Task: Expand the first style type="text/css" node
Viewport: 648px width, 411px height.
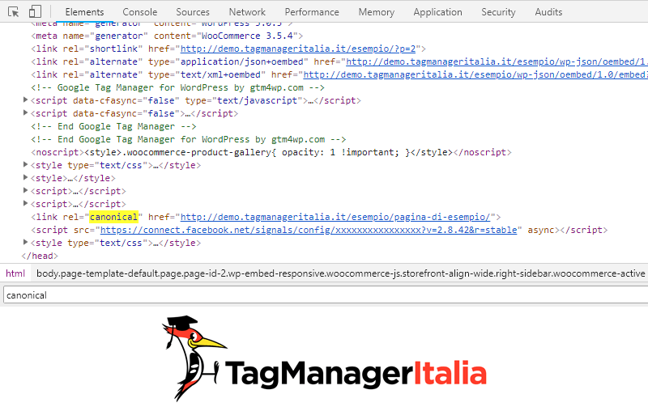Action: (25, 165)
